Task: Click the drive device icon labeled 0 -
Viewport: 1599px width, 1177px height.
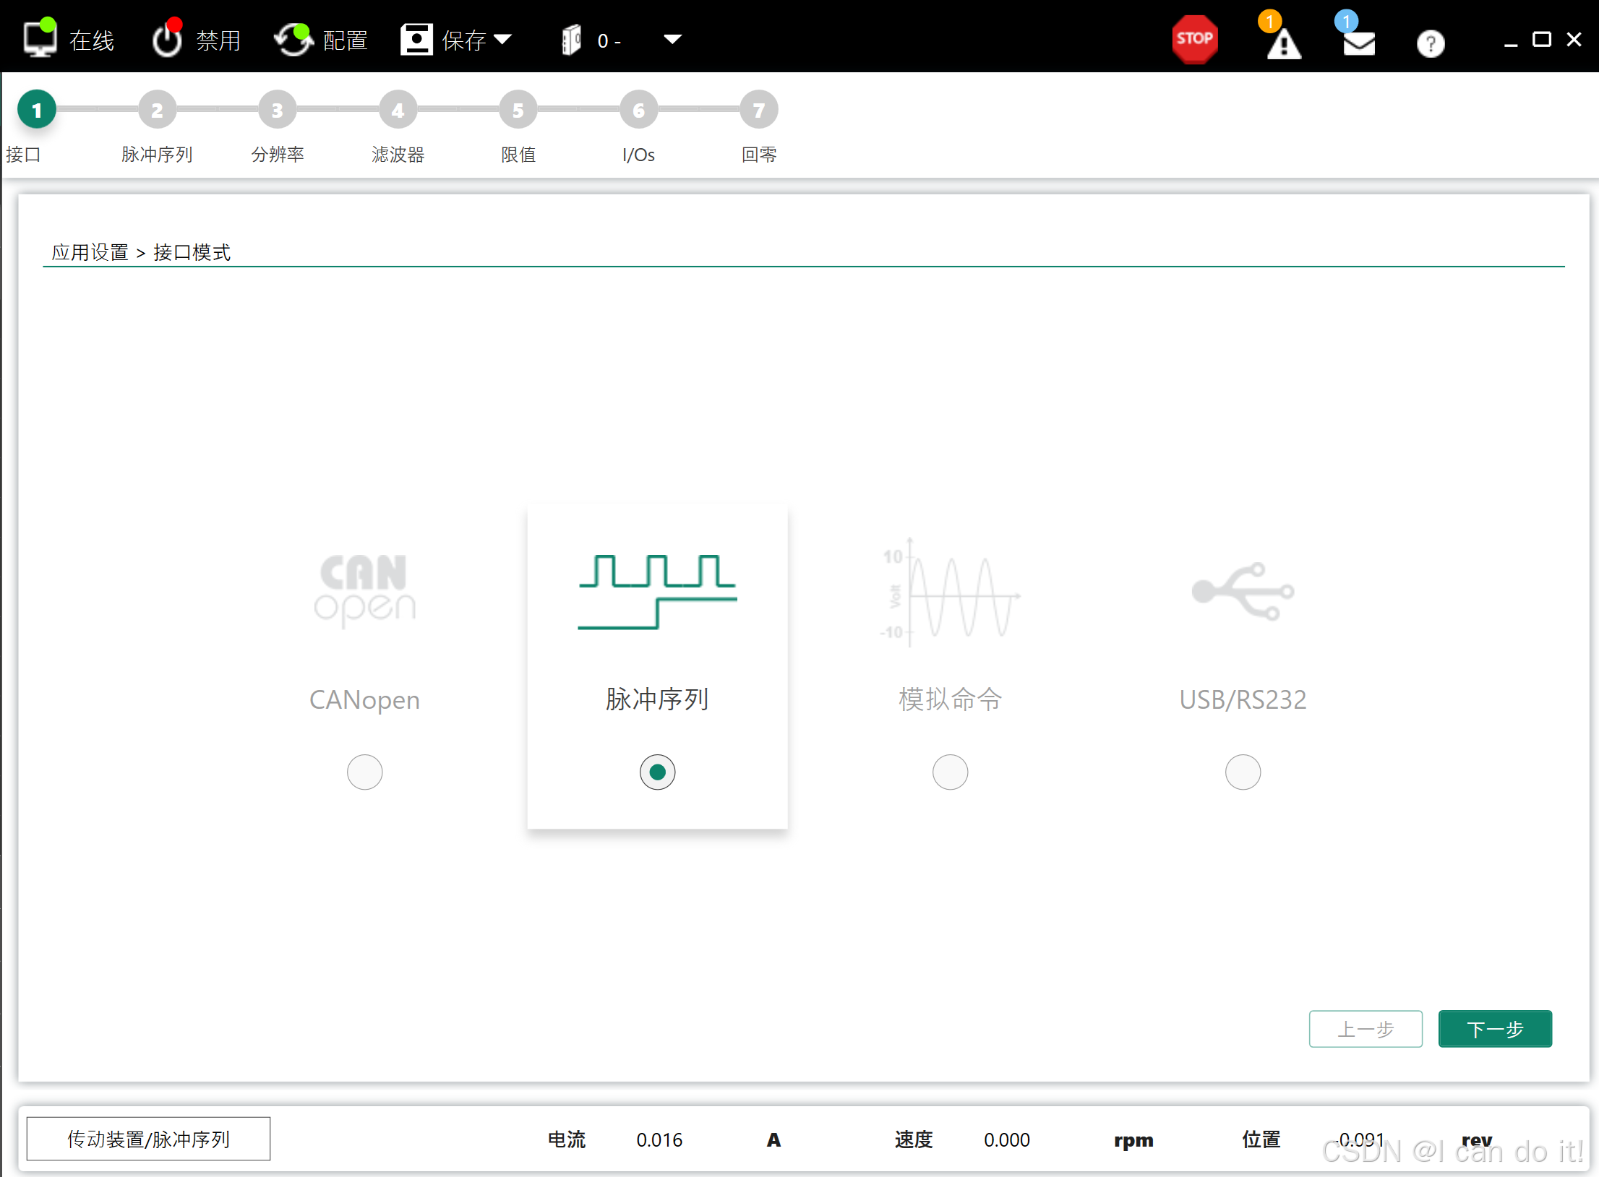Action: pyautogui.click(x=572, y=39)
